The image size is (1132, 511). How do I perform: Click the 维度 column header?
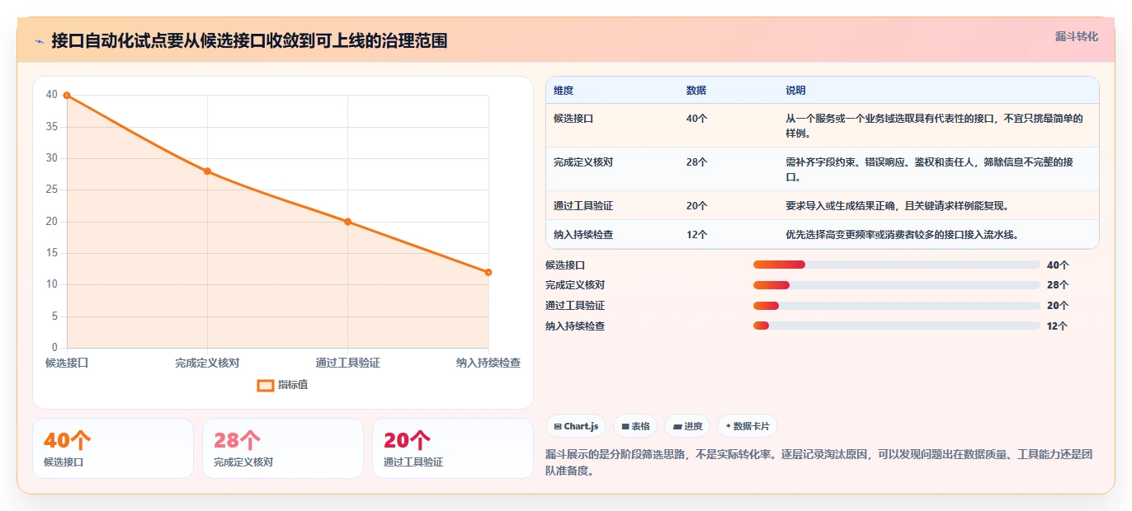tap(564, 91)
